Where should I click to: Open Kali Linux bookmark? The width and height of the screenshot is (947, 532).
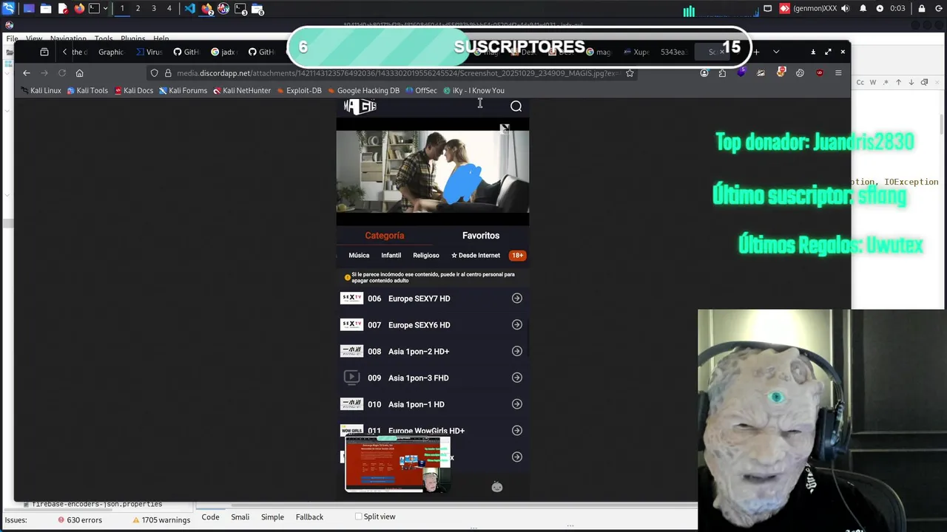[x=41, y=90]
